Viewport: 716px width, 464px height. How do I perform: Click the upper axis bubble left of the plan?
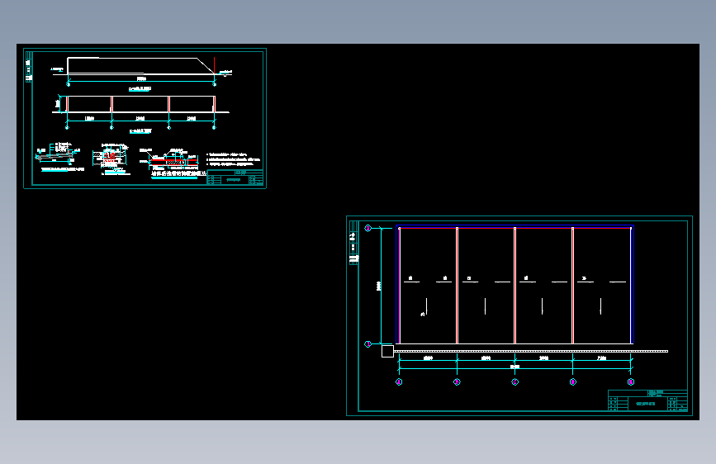tap(367, 228)
